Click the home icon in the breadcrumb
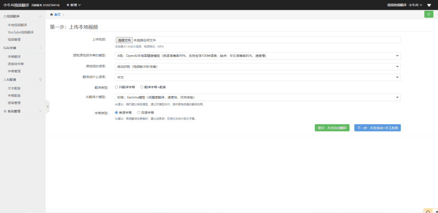 point(52,15)
